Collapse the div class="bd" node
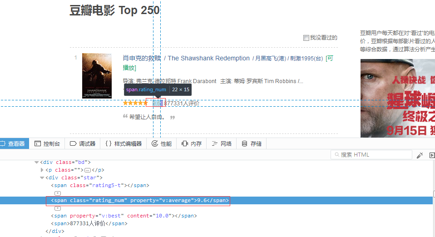 click(36, 163)
